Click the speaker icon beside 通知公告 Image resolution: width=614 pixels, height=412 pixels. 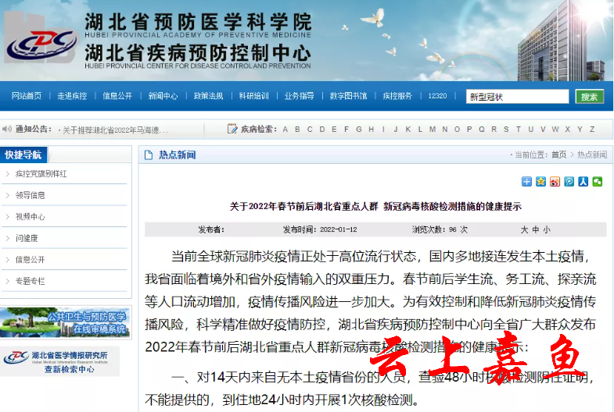click(7, 129)
